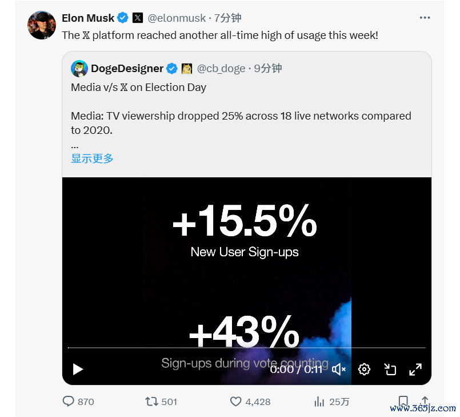Seek along the video progress bar
Image resolution: width=460 pixels, height=417 pixels.
[246, 347]
